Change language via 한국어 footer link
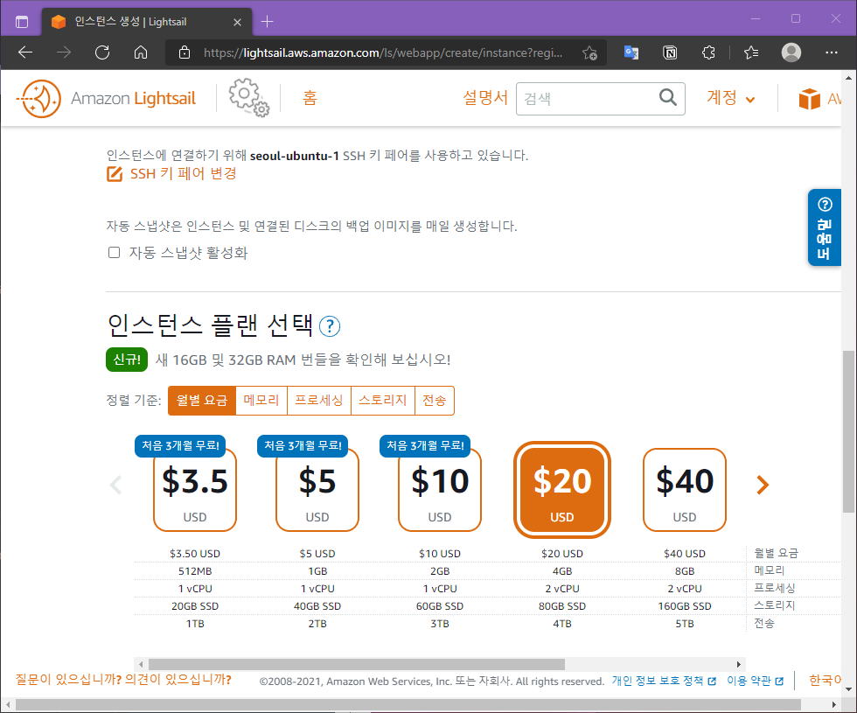 tap(825, 681)
